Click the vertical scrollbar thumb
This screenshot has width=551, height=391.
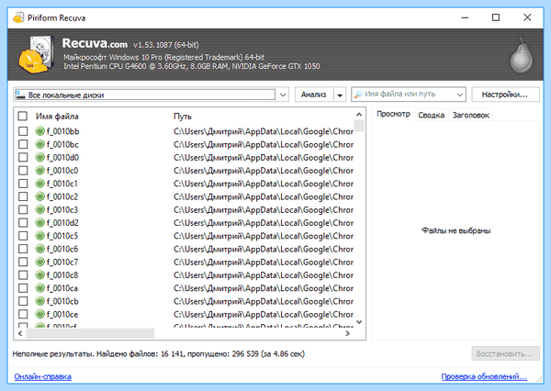[x=359, y=126]
